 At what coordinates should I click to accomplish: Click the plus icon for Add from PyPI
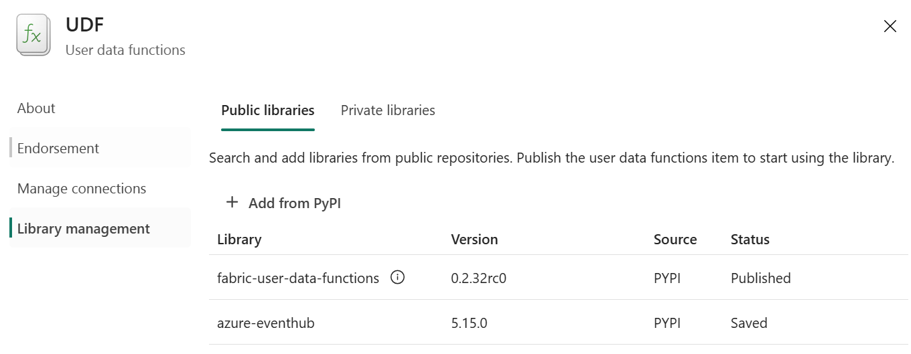[232, 202]
